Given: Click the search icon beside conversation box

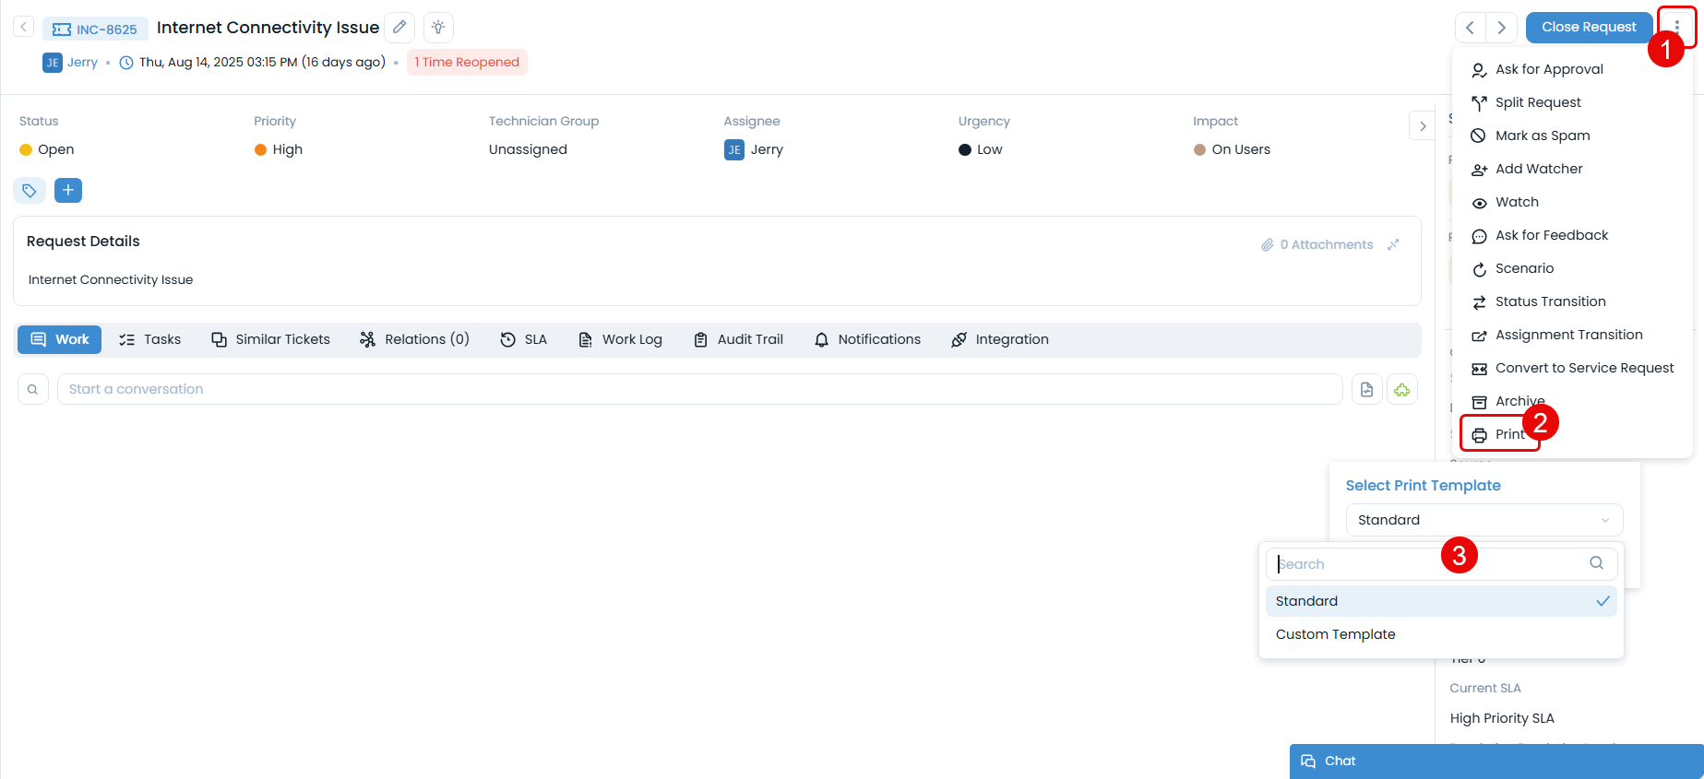Looking at the screenshot, I should [x=32, y=390].
